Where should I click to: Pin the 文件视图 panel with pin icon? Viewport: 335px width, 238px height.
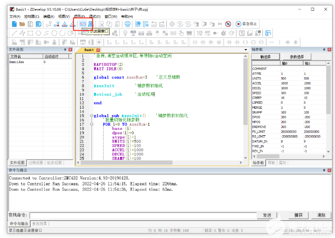click(65, 50)
